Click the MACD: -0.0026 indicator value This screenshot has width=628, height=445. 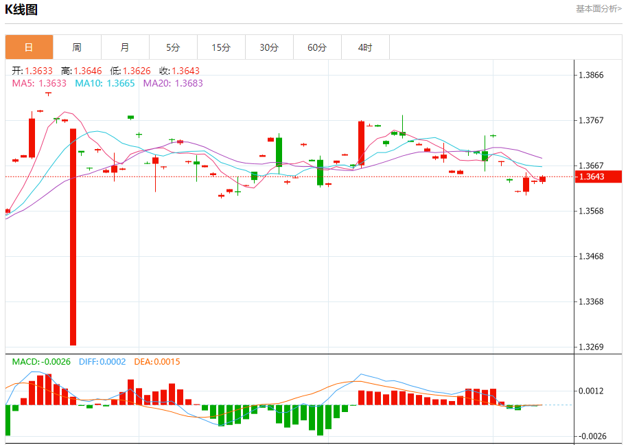pyautogui.click(x=41, y=362)
